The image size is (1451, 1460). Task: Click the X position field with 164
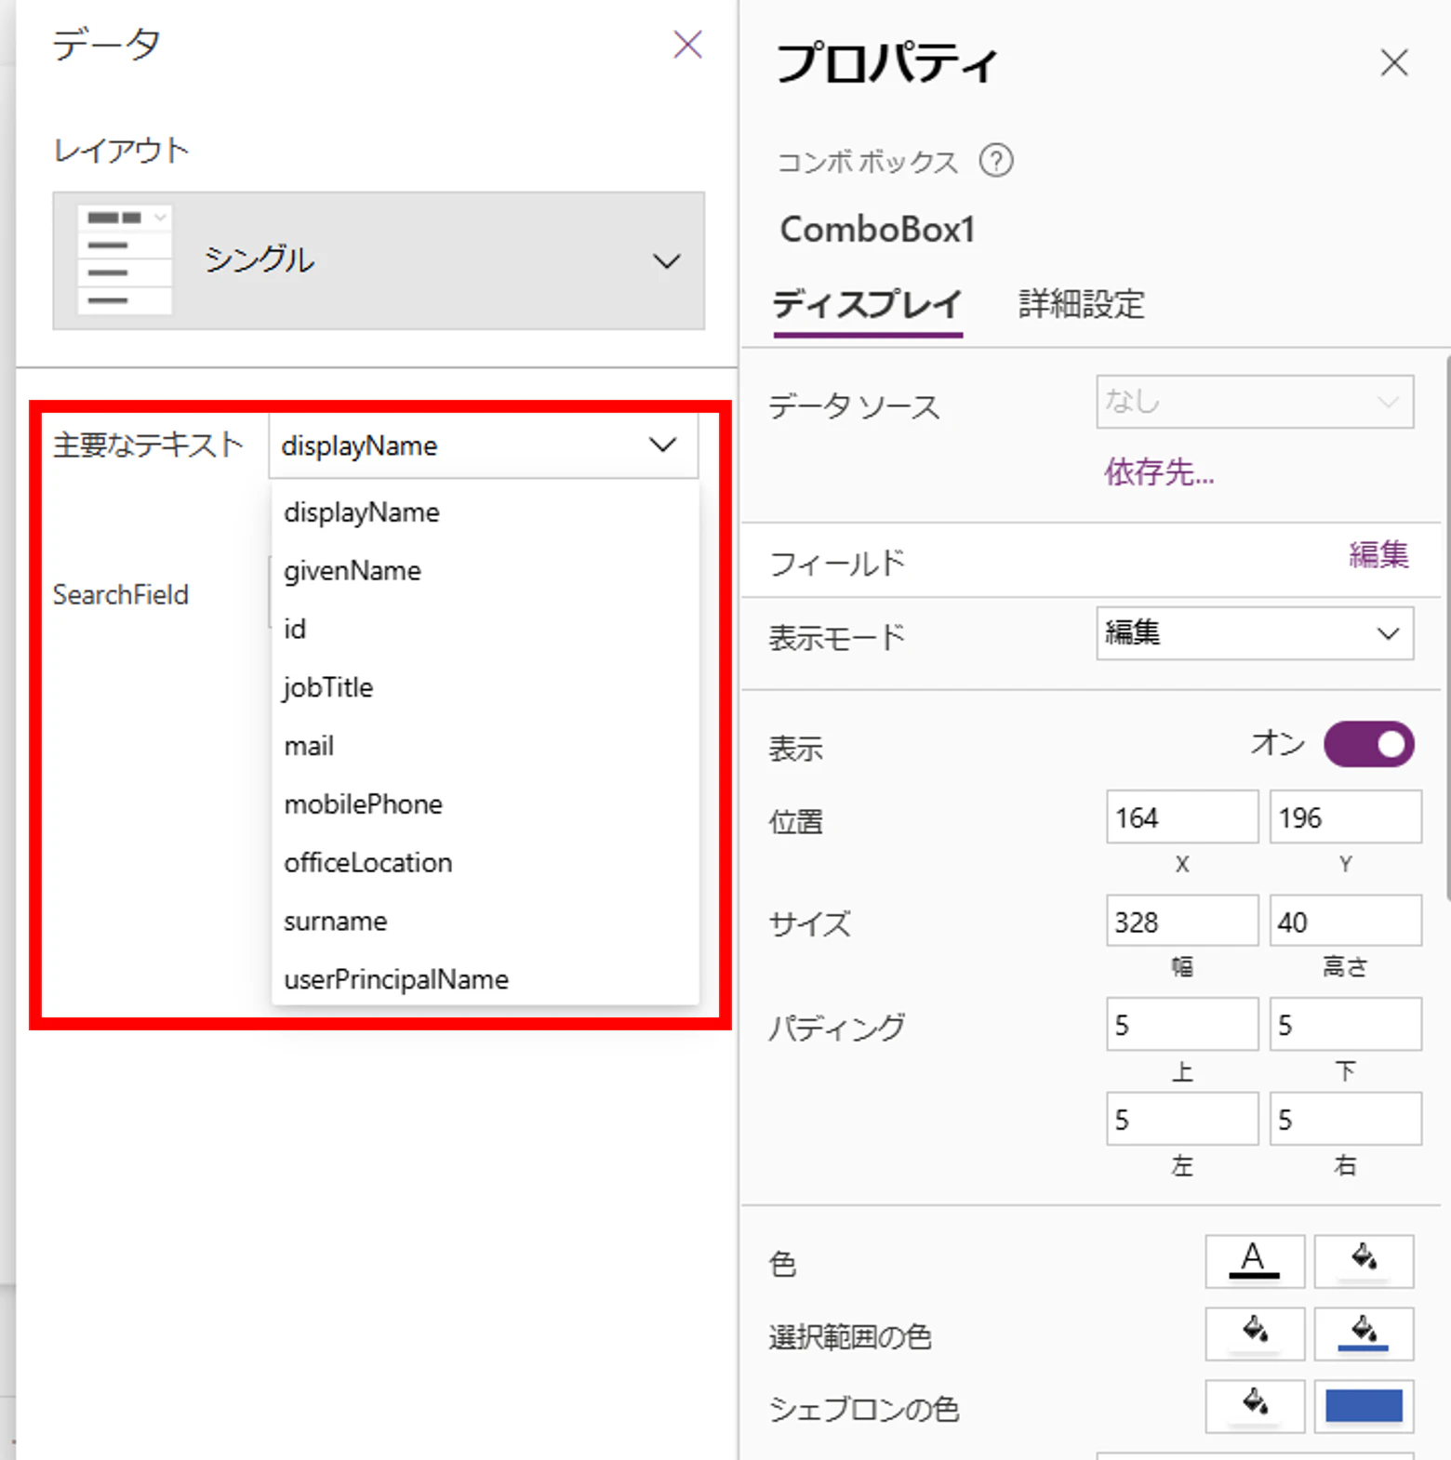pos(1182,817)
